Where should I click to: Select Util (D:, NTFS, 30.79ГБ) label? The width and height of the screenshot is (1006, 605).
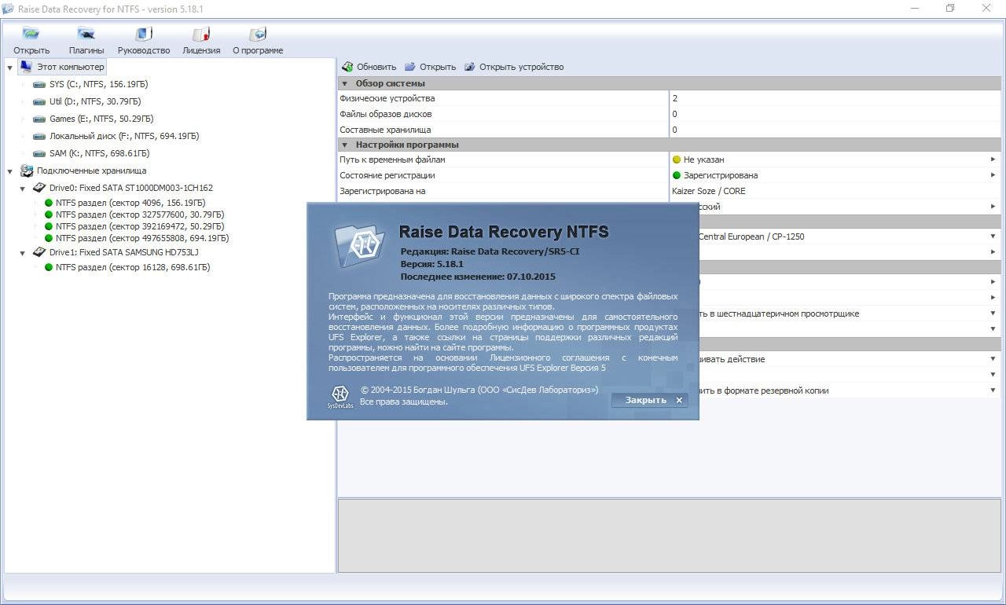(x=95, y=101)
